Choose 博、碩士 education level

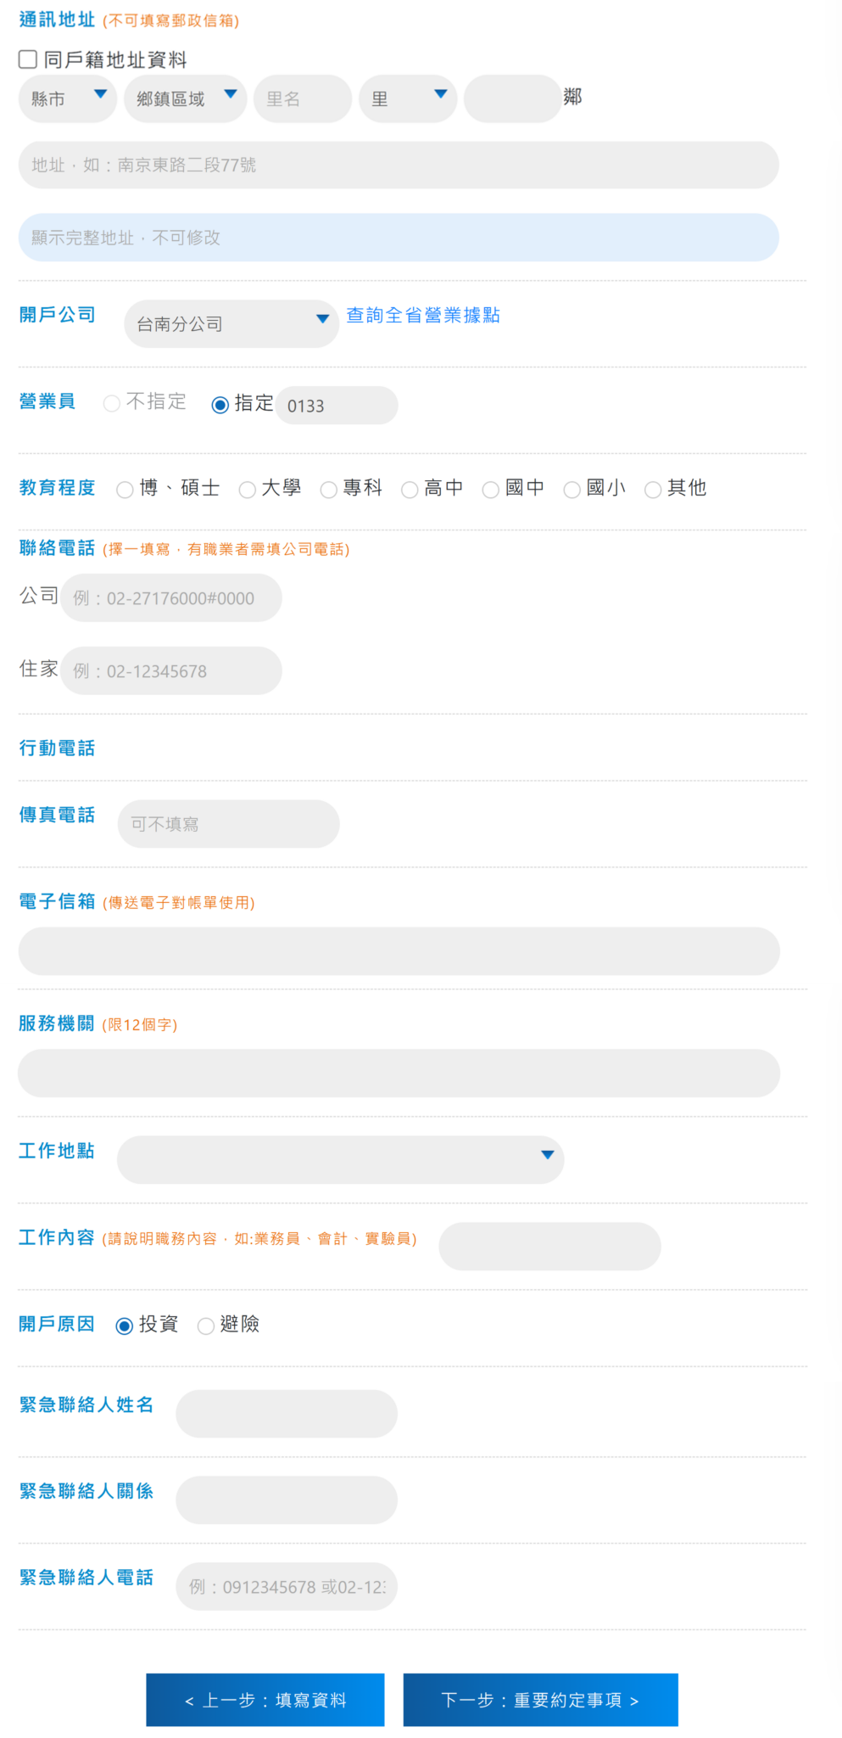click(125, 490)
